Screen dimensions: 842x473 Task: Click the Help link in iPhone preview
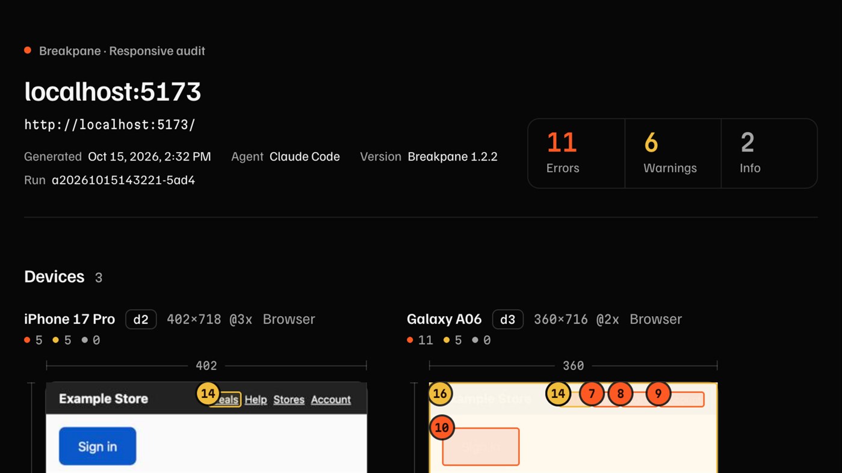pyautogui.click(x=256, y=400)
